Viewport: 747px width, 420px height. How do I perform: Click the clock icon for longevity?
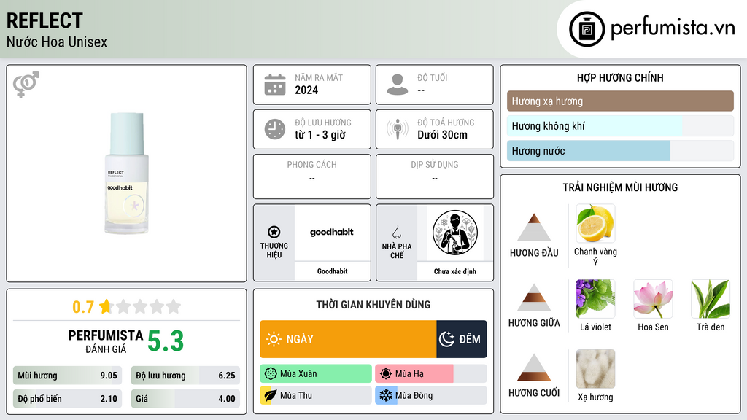pyautogui.click(x=275, y=129)
